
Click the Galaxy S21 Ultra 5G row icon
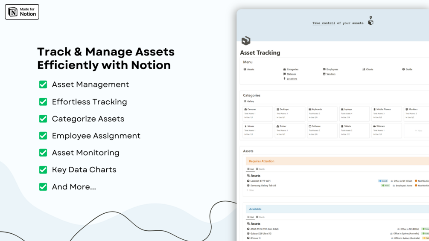pos(248,234)
